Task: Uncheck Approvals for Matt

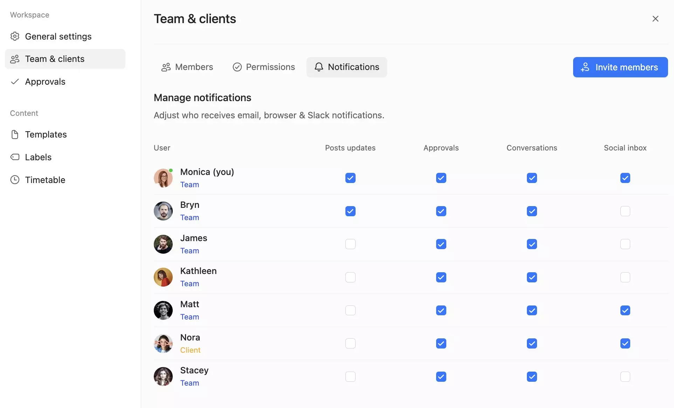Action: [441, 311]
